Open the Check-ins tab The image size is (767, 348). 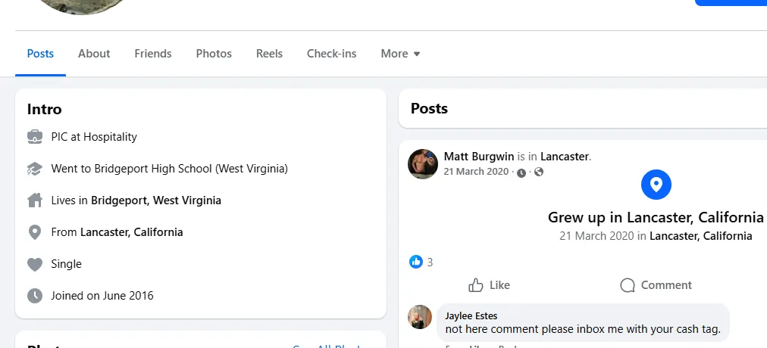pyautogui.click(x=331, y=54)
